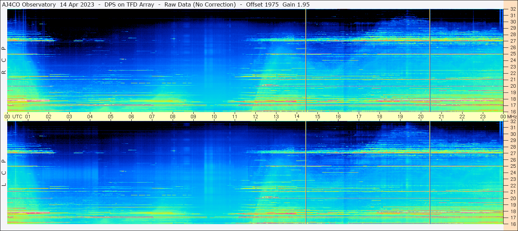518x231 pixels.
Task: Click the 23 MHz label on RCP scale
Action: [512, 67]
